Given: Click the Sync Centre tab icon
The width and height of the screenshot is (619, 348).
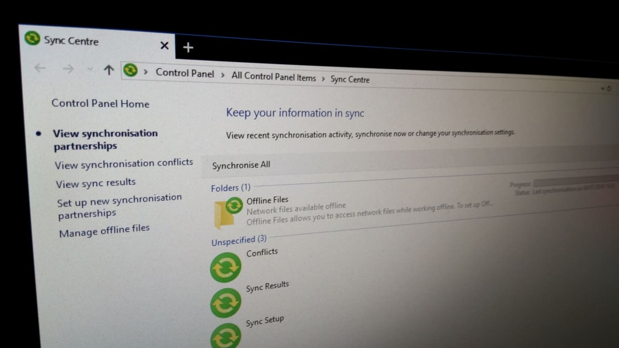Looking at the screenshot, I should click(32, 39).
